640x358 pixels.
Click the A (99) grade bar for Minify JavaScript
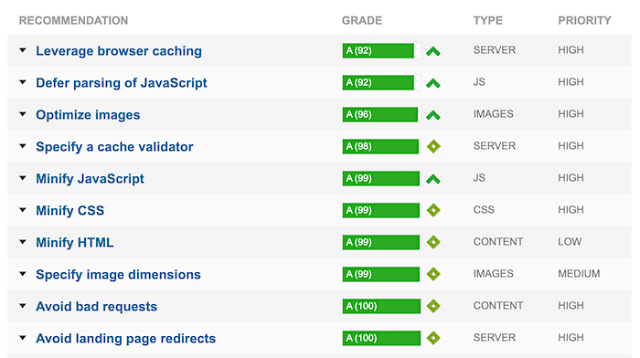click(381, 179)
